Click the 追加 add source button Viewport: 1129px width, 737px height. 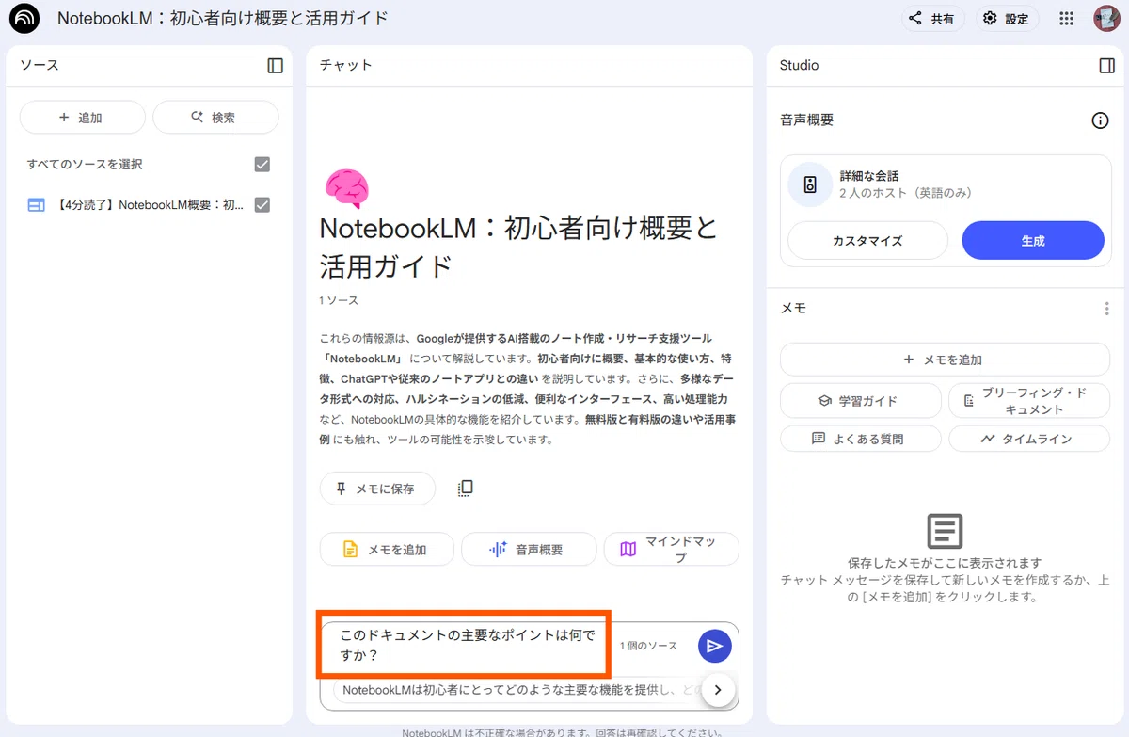[x=83, y=118]
